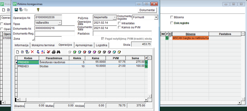The width and height of the screenshot is (247, 111).
Task: Click the Kaina column header
Action: coord(96,58)
